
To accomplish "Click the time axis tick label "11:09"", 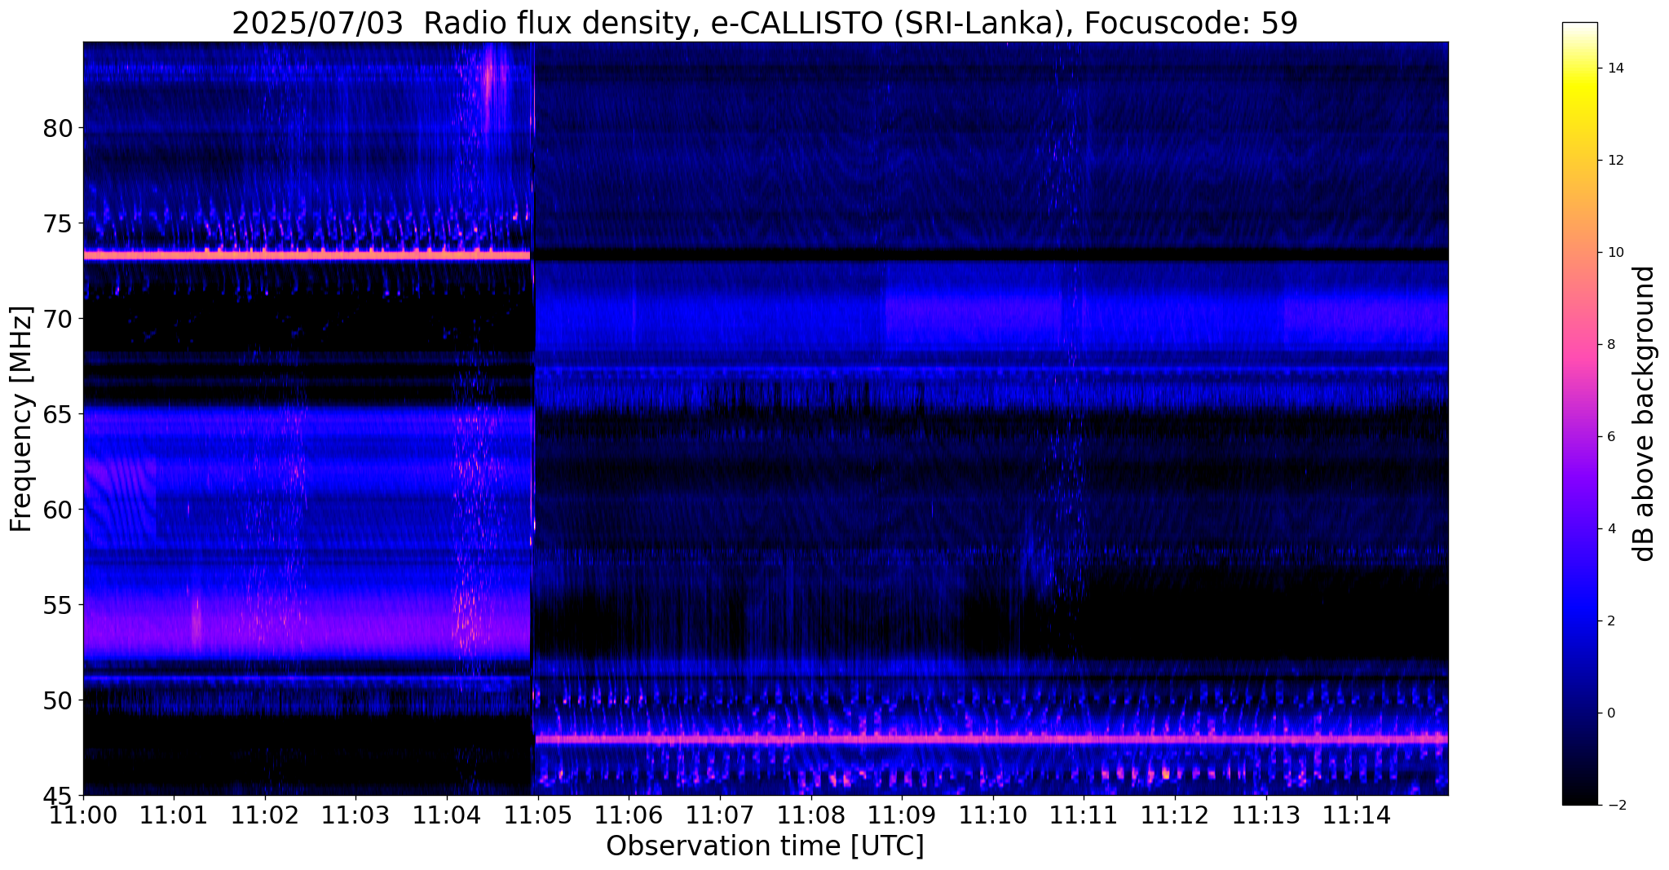I will click(x=902, y=815).
